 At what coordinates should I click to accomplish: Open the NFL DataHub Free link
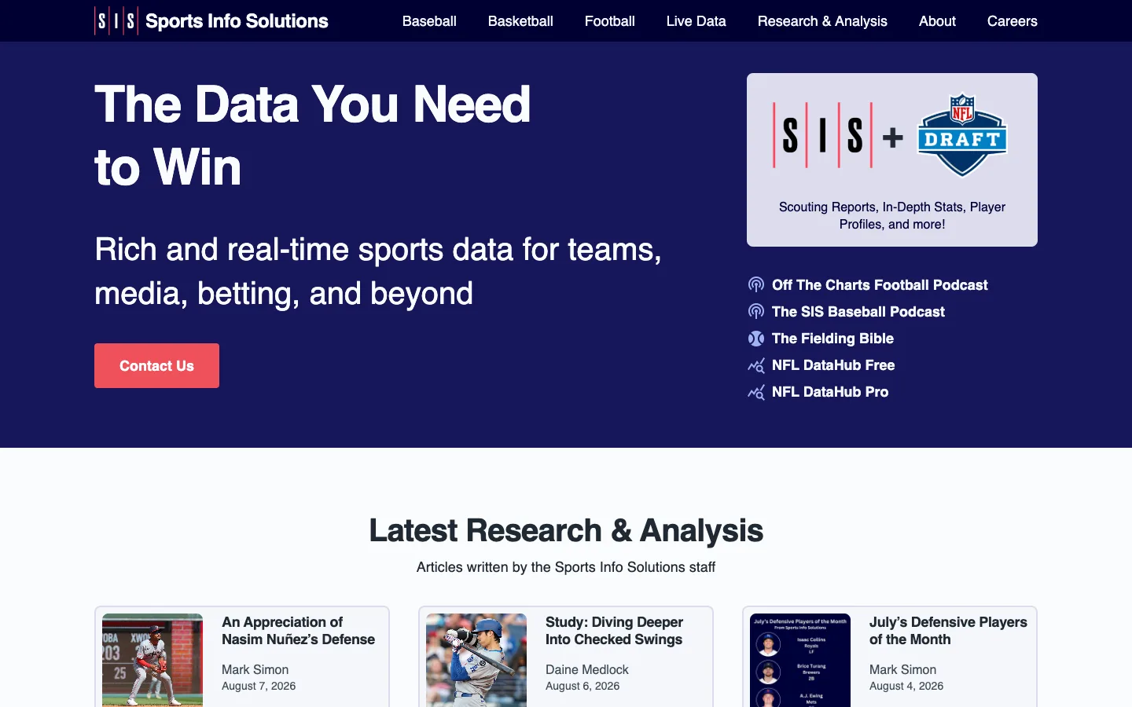(x=833, y=365)
